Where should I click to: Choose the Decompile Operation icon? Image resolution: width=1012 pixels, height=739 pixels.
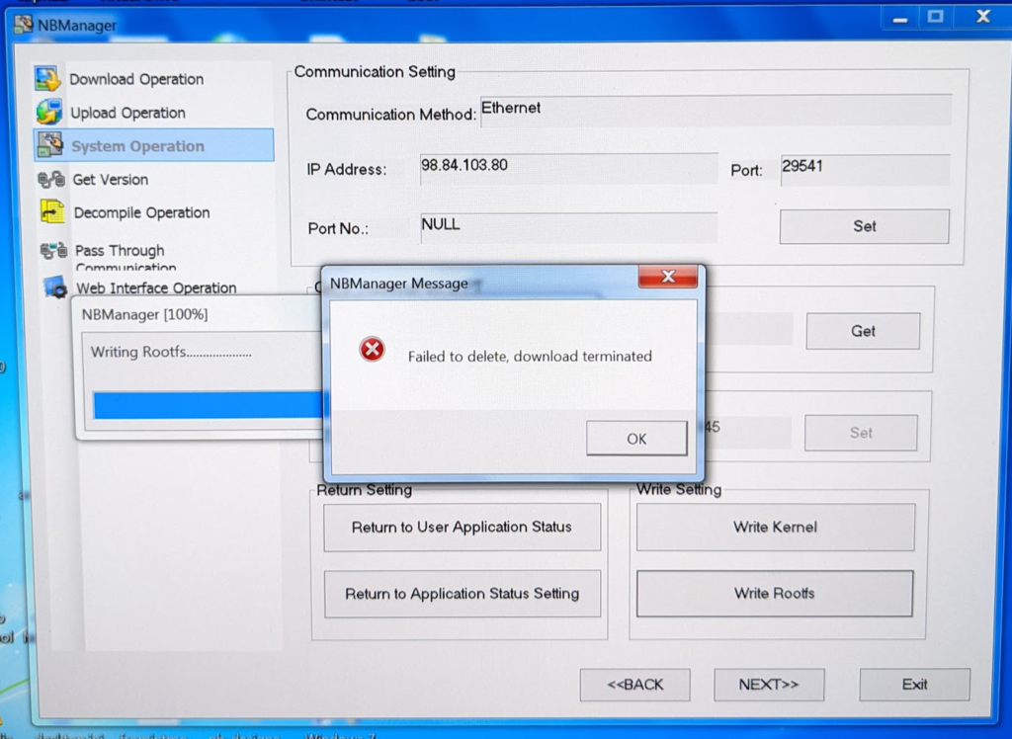[x=52, y=211]
